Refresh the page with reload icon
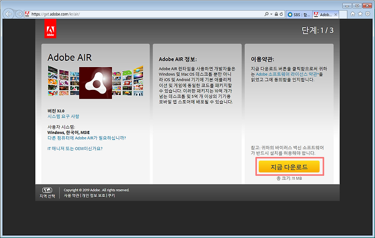Screen dimensions: 375x238 [x=281, y=14]
